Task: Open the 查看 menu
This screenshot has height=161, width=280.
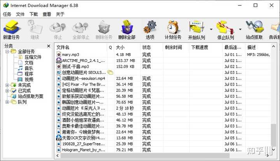Action: [47, 14]
